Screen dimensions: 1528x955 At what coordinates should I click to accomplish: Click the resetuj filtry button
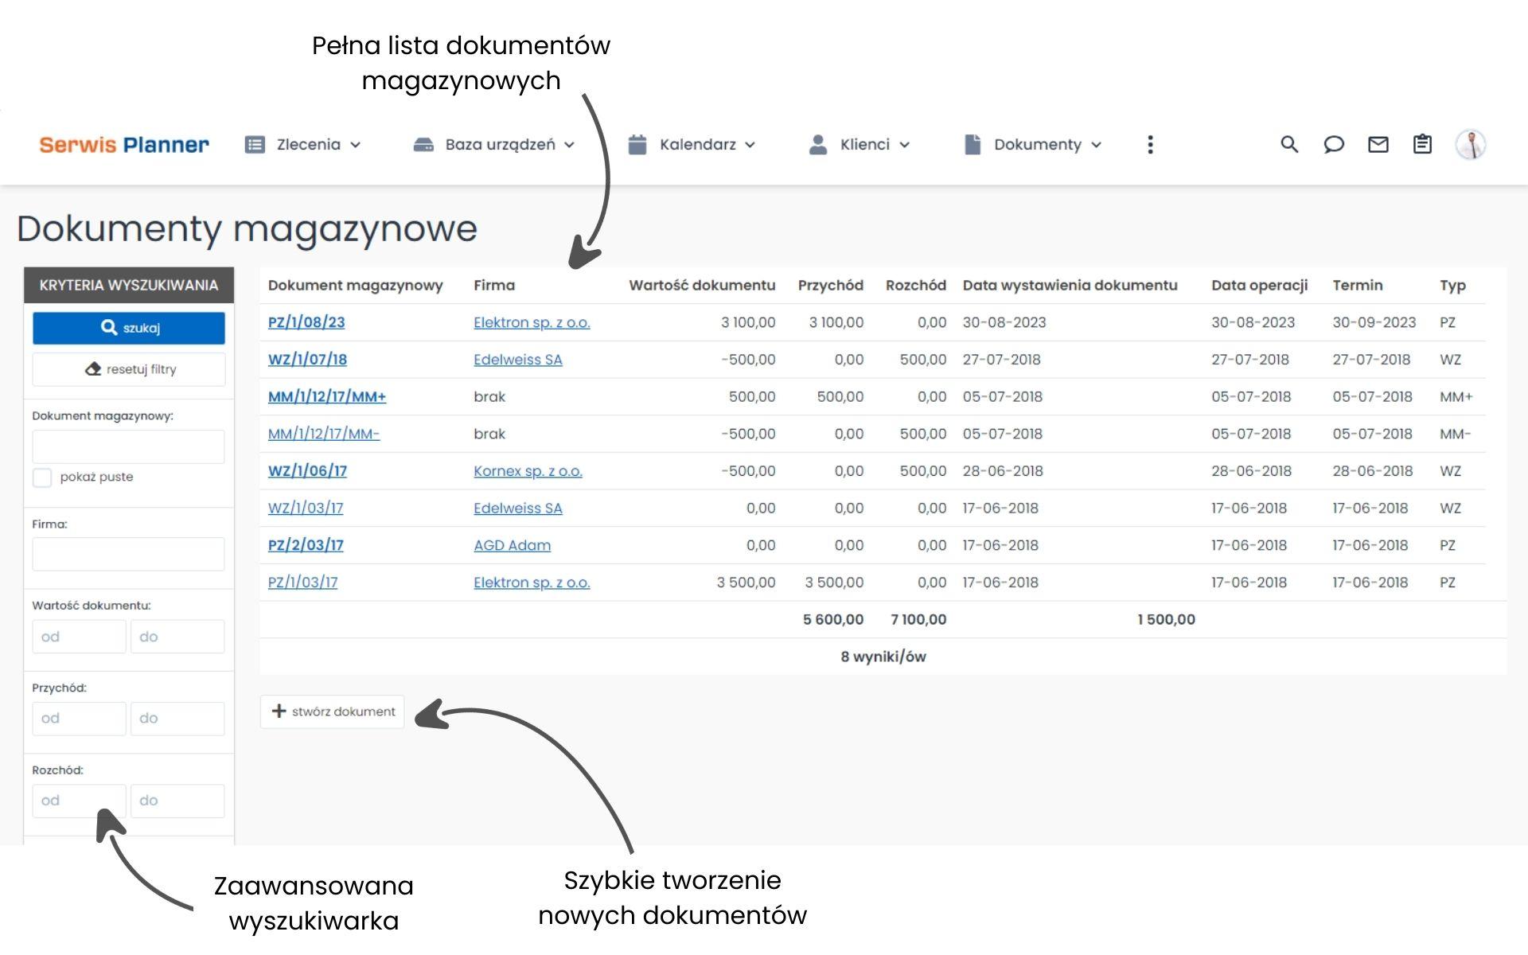point(129,369)
